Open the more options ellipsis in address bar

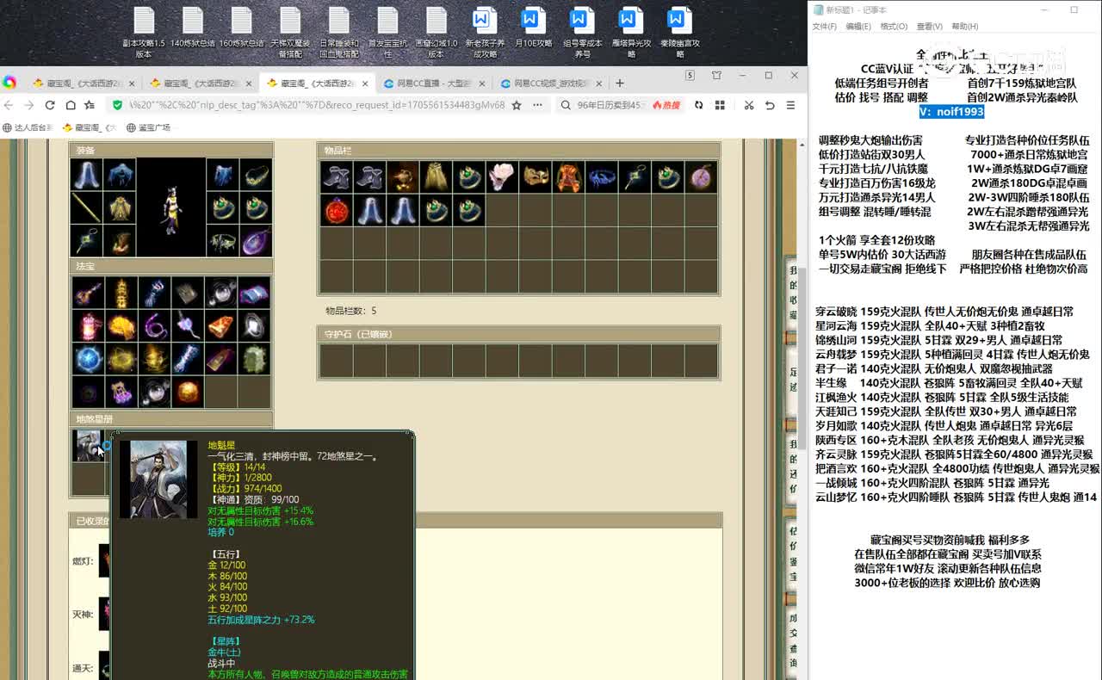tap(538, 105)
